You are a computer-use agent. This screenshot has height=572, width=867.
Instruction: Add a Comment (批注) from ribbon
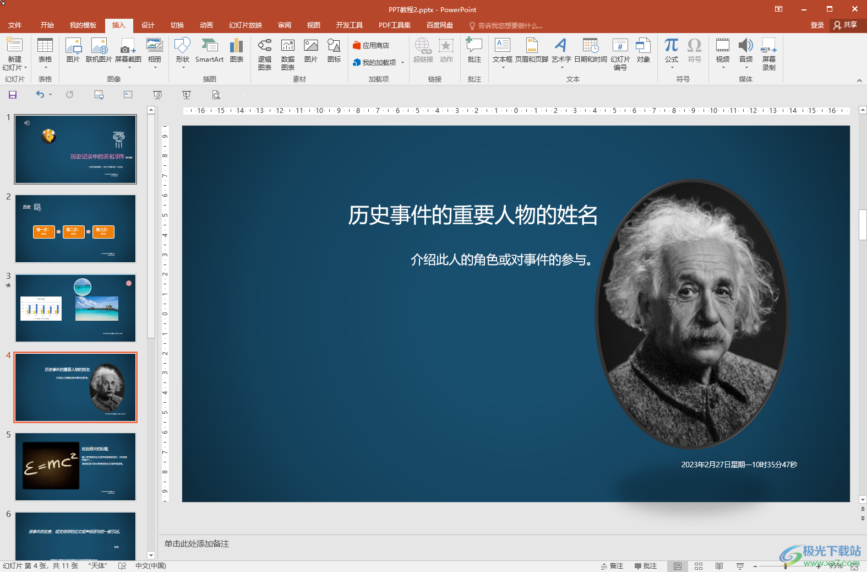[474, 50]
